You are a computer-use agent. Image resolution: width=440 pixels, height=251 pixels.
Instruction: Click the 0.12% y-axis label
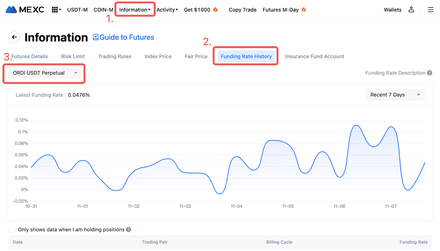coord(22,120)
